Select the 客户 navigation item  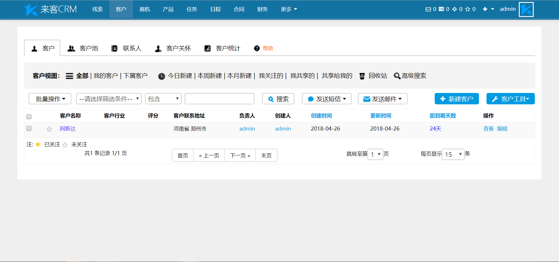121,9
